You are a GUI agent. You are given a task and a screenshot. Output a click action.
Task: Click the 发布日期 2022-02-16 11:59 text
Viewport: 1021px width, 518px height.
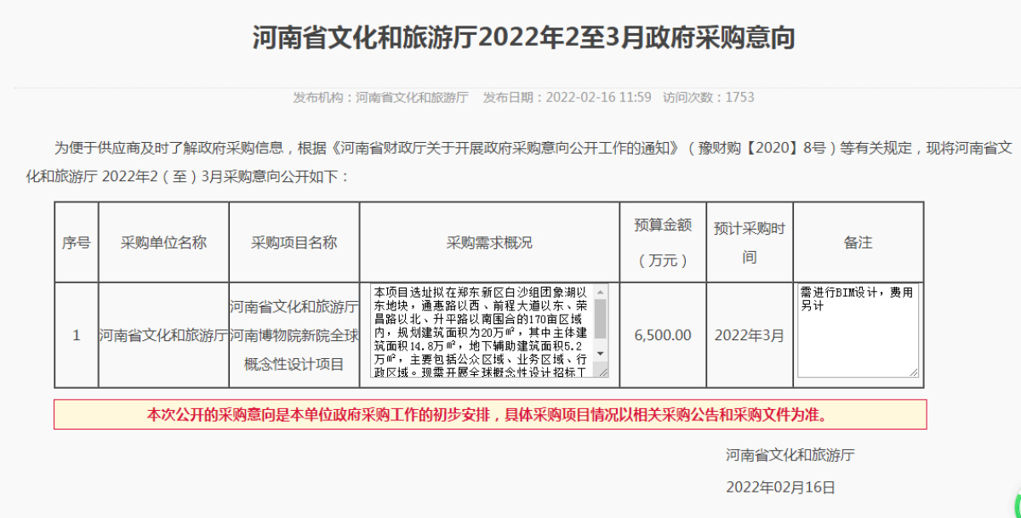(x=568, y=97)
